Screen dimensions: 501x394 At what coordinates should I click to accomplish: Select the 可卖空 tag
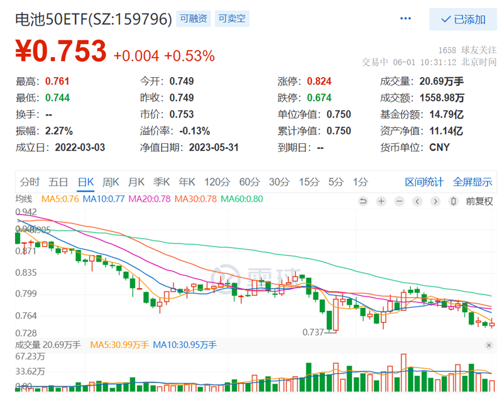pos(232,19)
